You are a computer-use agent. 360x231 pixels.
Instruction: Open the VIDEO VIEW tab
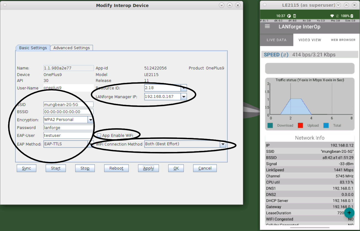click(310, 40)
